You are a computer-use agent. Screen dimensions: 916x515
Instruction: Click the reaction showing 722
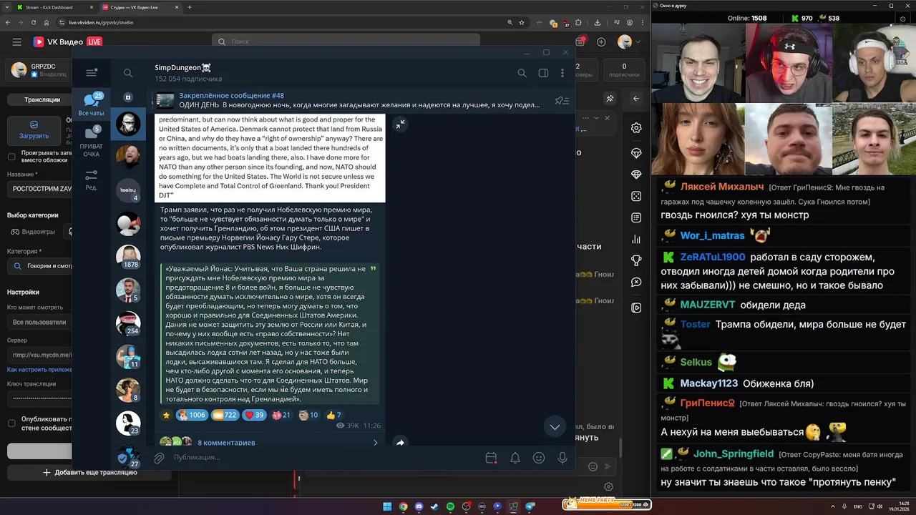click(x=225, y=415)
